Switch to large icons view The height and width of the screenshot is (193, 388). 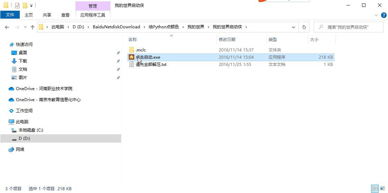click(382, 189)
